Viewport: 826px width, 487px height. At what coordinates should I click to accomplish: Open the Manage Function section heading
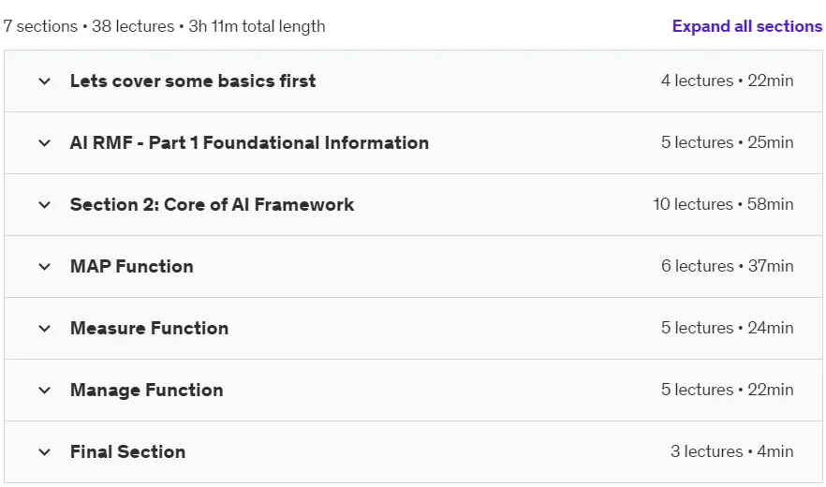146,390
